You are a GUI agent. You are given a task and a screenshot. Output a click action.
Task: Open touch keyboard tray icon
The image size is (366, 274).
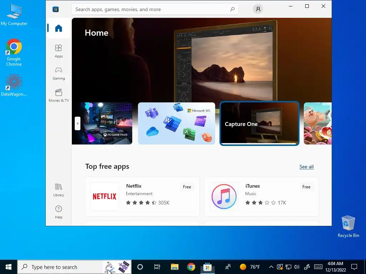(x=318, y=267)
